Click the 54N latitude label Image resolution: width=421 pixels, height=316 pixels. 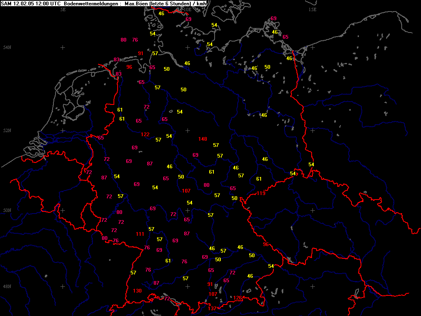pos(7,48)
